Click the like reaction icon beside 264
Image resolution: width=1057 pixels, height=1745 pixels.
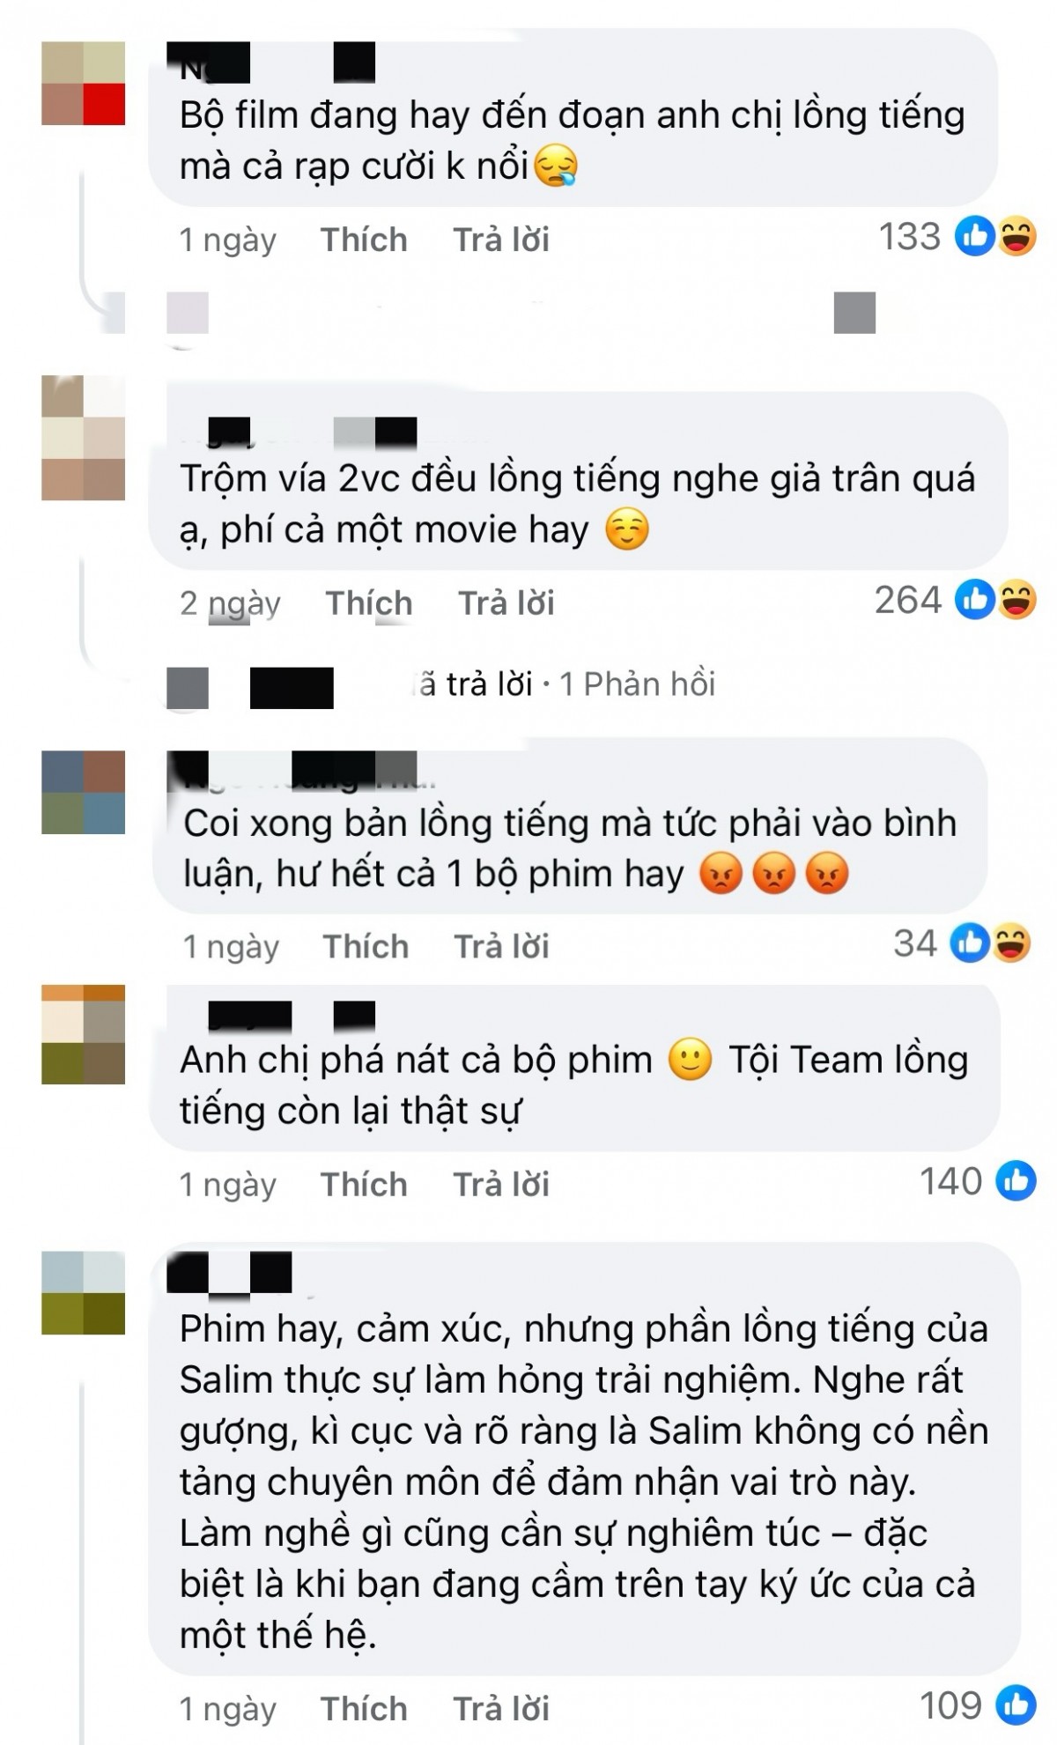976,601
